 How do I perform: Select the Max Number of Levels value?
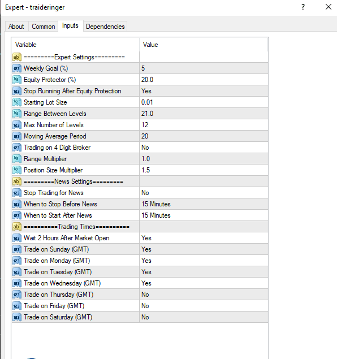point(204,125)
